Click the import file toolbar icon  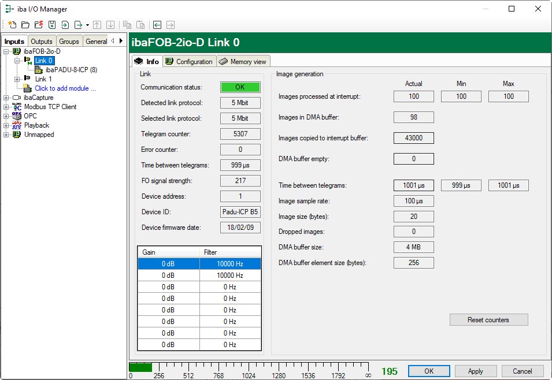65,25
